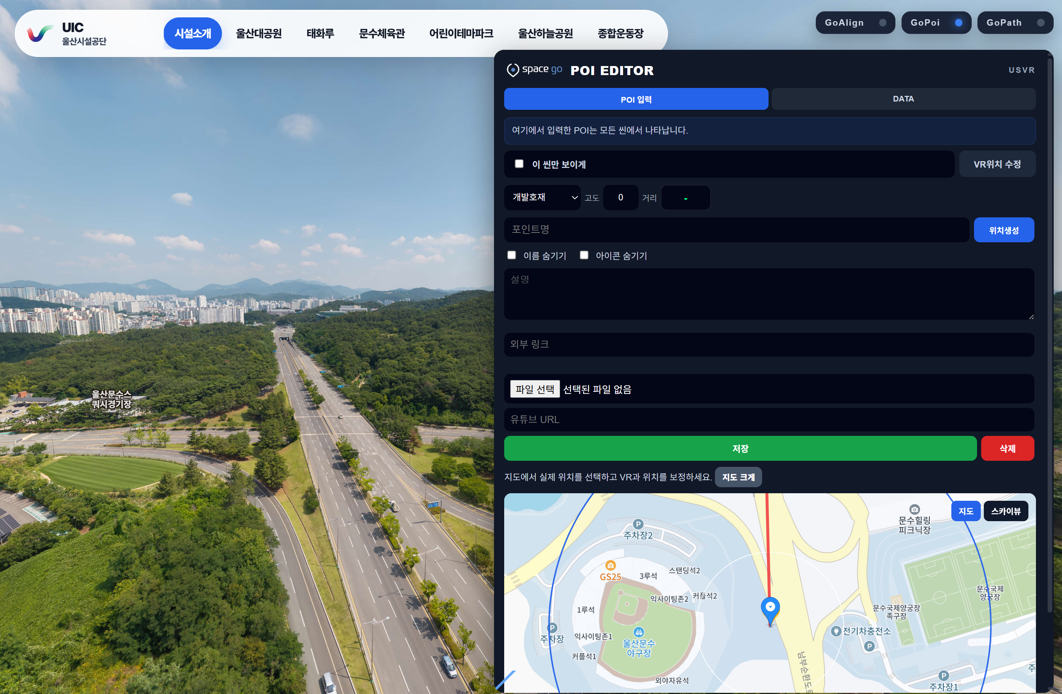Select the 스카이뷰 map view button
This screenshot has height=694, width=1062.
[1005, 511]
